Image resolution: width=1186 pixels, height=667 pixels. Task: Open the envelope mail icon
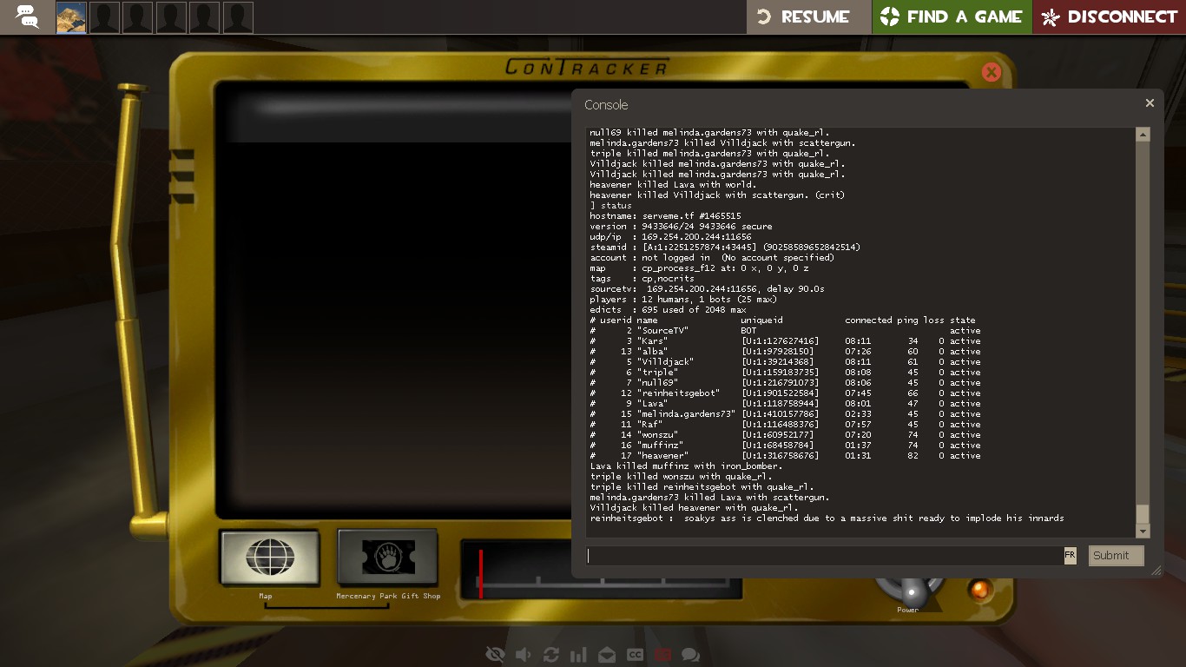(x=607, y=655)
